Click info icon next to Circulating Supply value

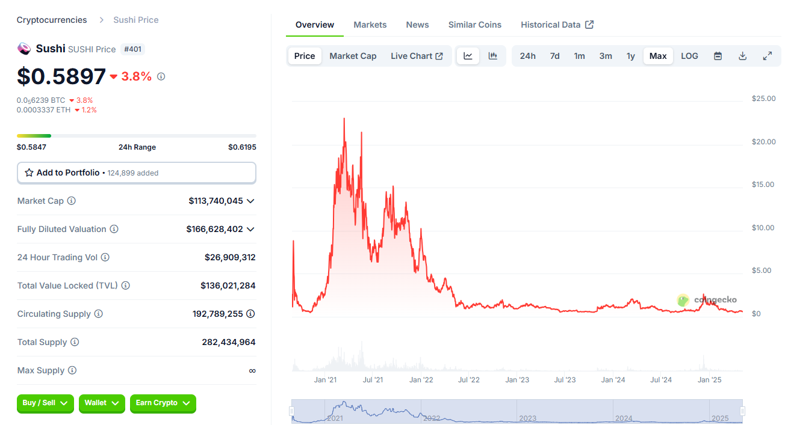(250, 314)
